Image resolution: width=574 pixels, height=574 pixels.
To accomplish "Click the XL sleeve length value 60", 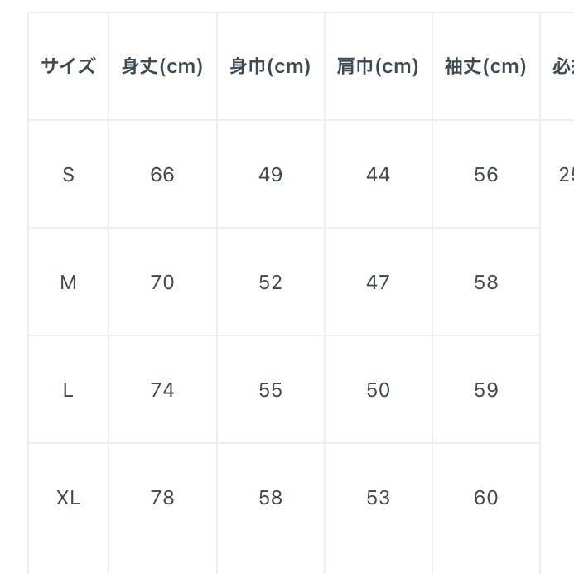I will [485, 498].
